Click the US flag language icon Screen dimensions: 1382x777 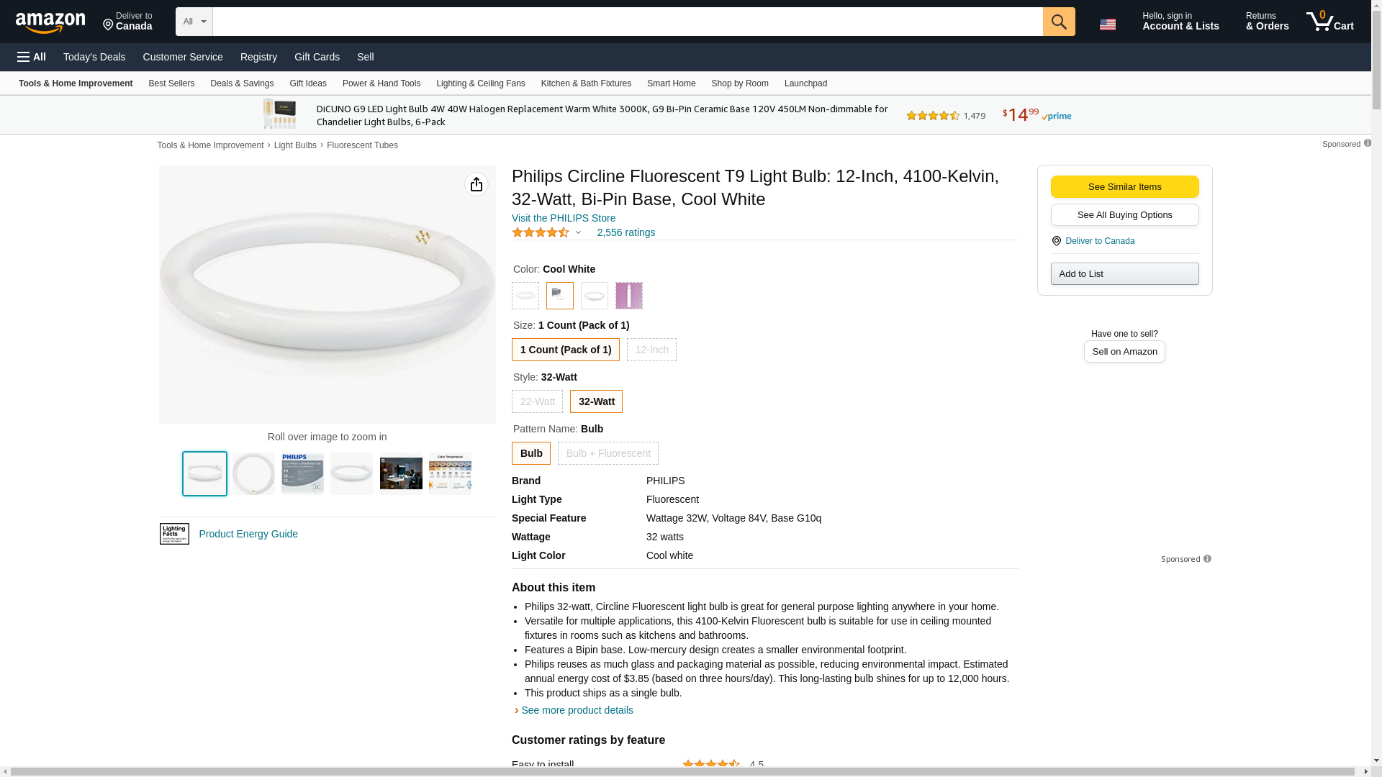(1107, 24)
